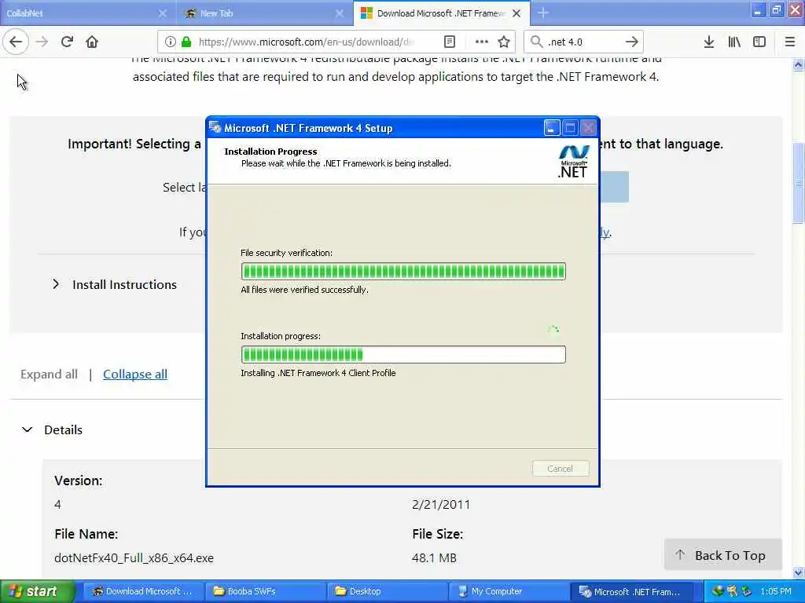
Task: Minimize the .NET Framework 4 Setup window
Action: click(551, 128)
